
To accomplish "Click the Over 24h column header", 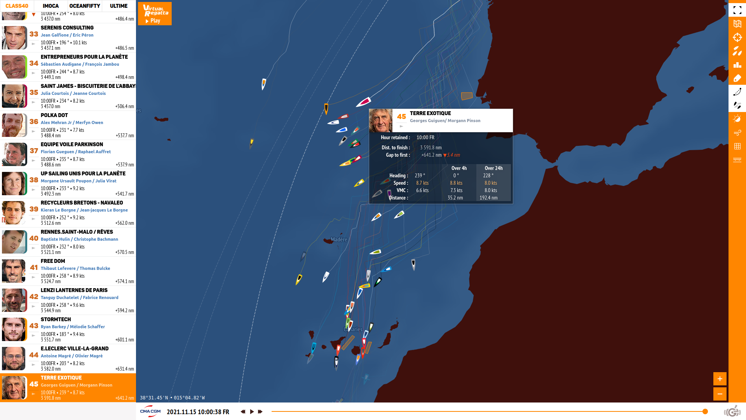I will point(493,168).
